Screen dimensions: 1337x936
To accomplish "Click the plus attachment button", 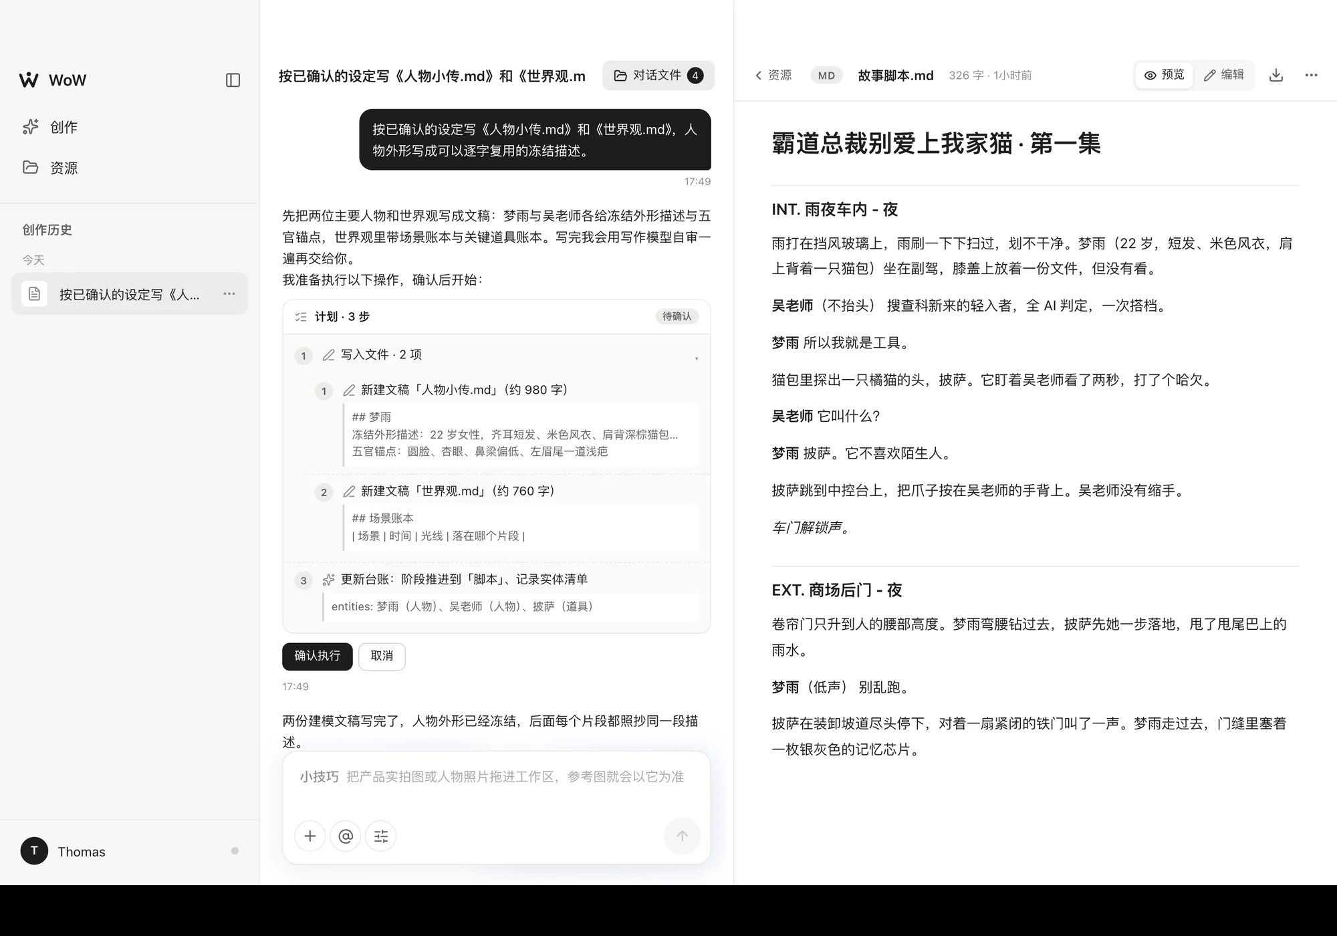I will point(310,836).
